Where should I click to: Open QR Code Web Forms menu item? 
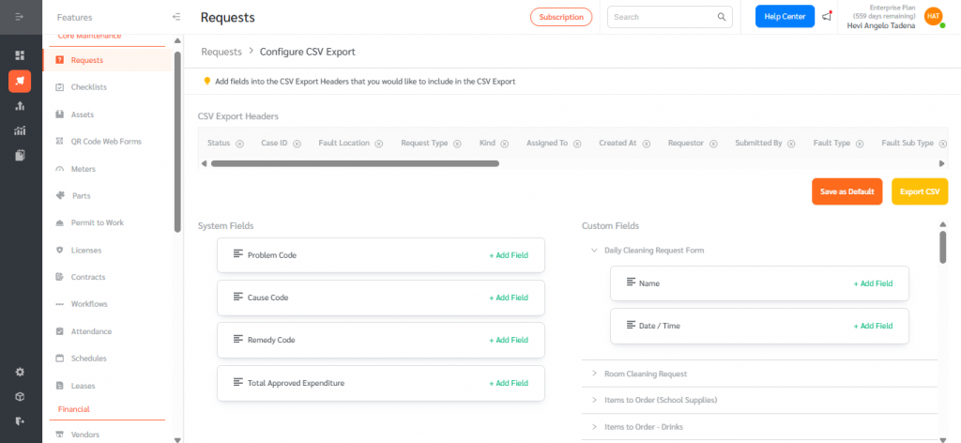click(106, 142)
